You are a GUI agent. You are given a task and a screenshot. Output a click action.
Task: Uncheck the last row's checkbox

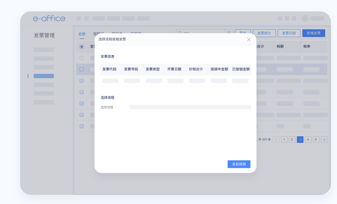click(x=81, y=126)
